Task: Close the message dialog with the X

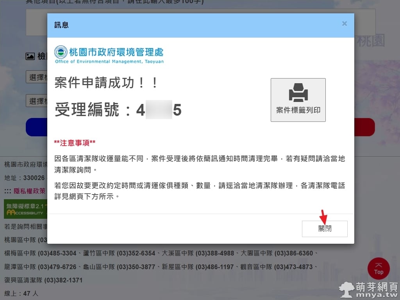Action: coord(344,24)
